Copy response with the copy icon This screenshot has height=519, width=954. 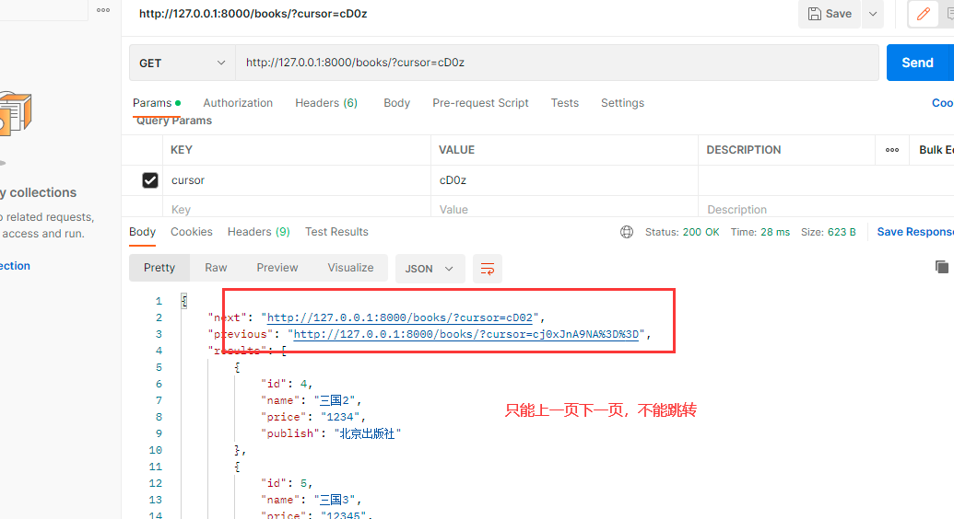click(941, 266)
